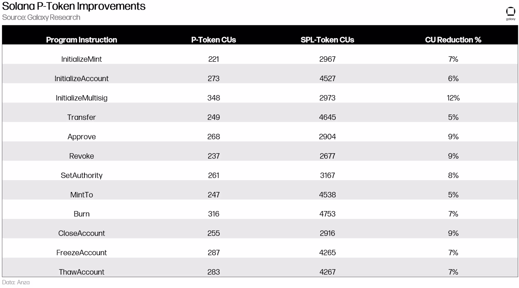Image resolution: width=519 pixels, height=288 pixels.
Task: Click the Burn row label
Action: tap(81, 214)
